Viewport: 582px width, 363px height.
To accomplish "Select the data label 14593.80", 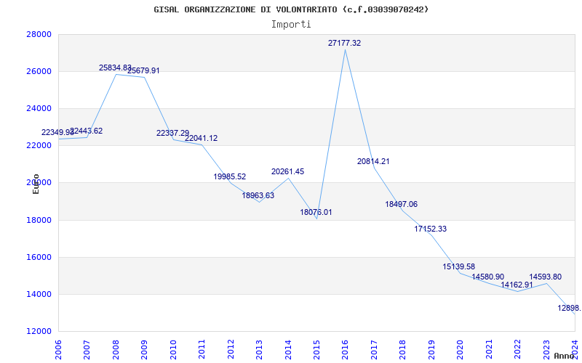I will pos(545,277).
